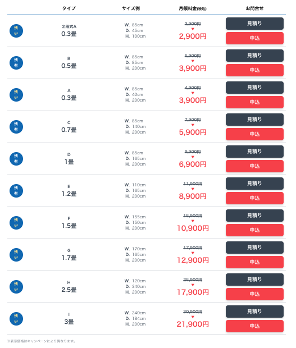Click the 2,900円 discounted price text
The width and height of the screenshot is (296, 348).
pyautogui.click(x=193, y=36)
